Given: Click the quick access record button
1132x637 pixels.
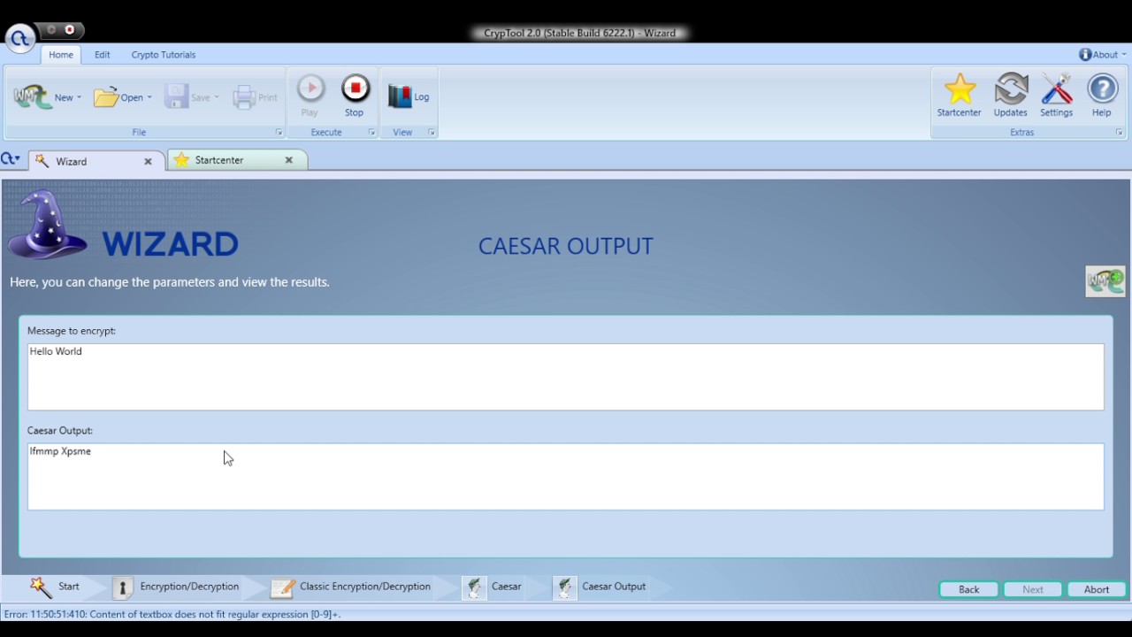Looking at the screenshot, I should tap(70, 30).
